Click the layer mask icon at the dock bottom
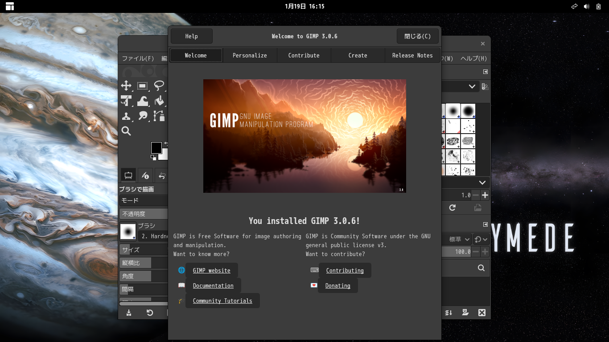The width and height of the screenshot is (609, 342). click(x=465, y=313)
